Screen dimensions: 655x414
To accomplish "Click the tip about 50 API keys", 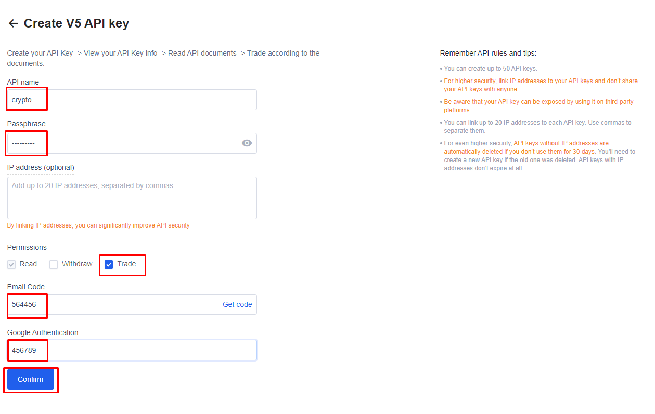I will 490,69.
